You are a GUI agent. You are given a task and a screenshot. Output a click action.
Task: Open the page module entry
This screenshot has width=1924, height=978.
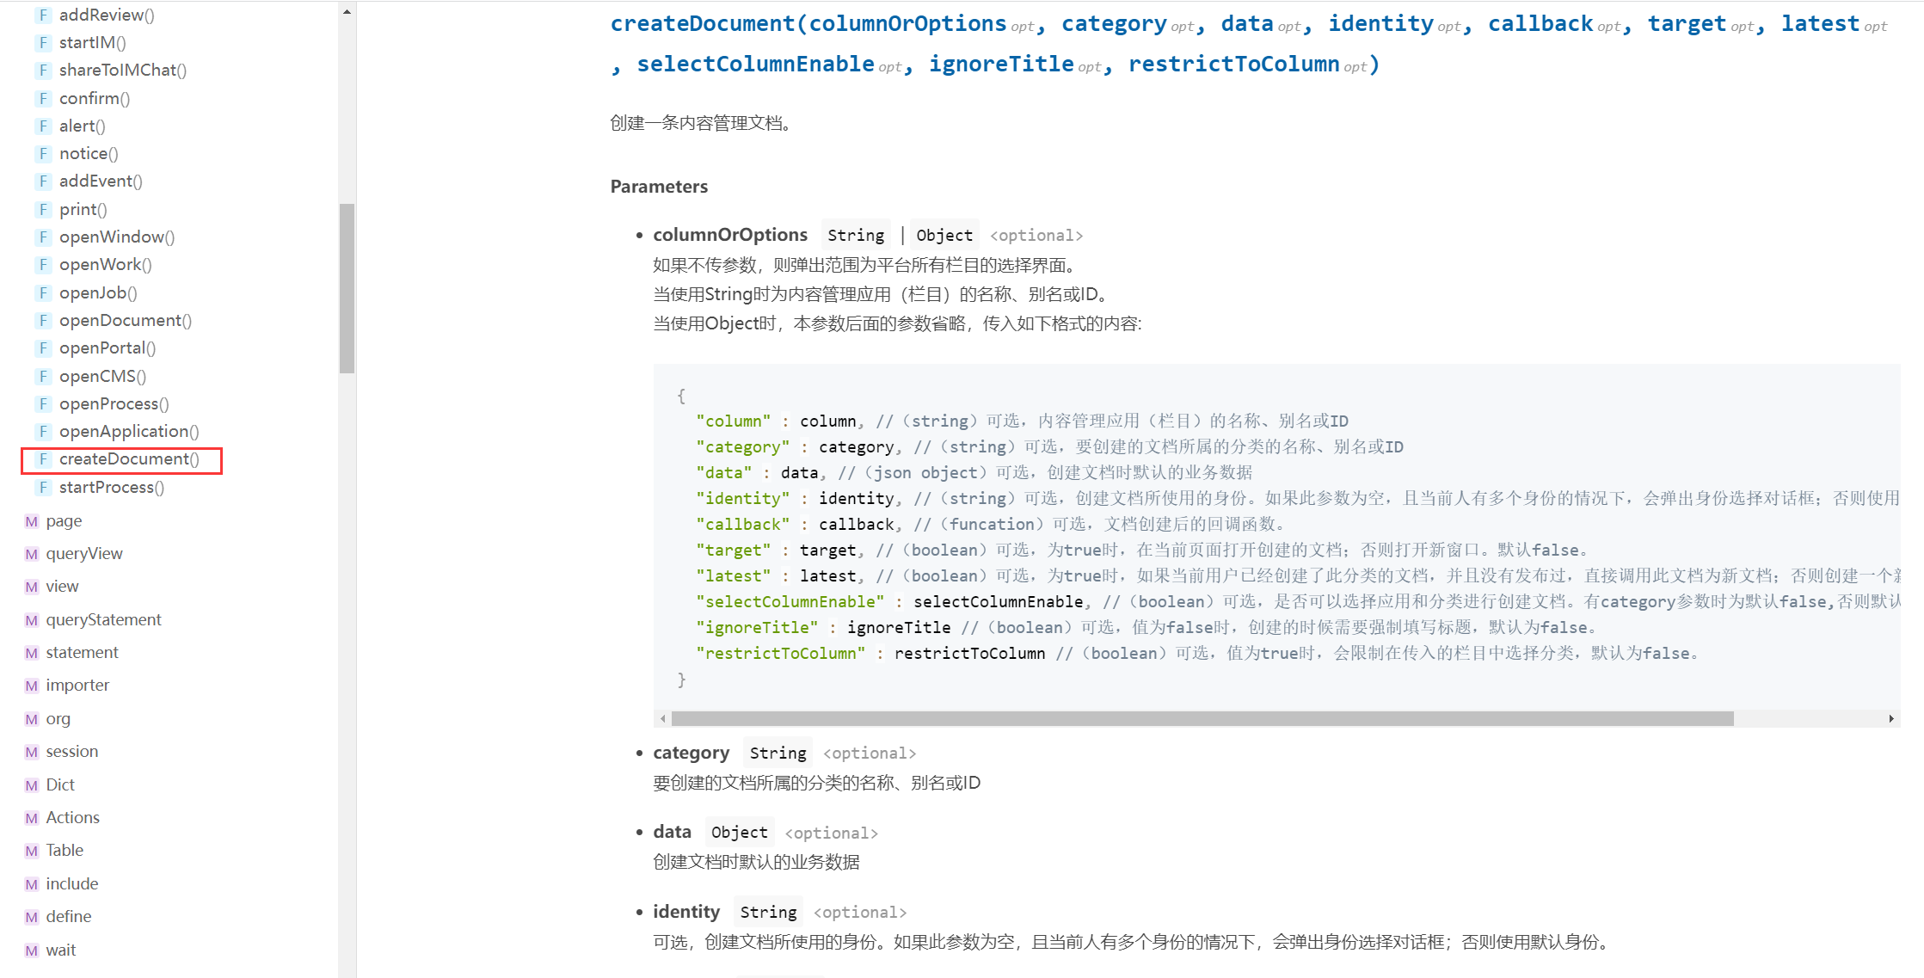tap(64, 521)
